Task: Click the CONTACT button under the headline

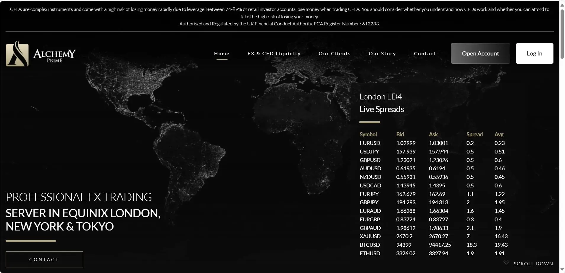Action: click(x=44, y=259)
